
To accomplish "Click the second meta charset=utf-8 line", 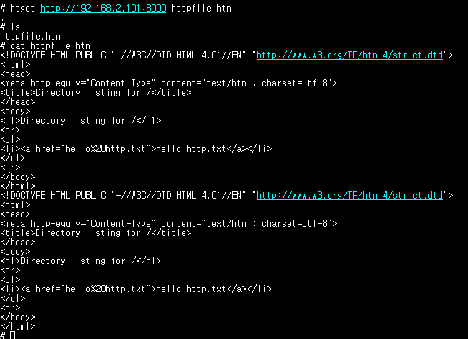I will (x=169, y=224).
